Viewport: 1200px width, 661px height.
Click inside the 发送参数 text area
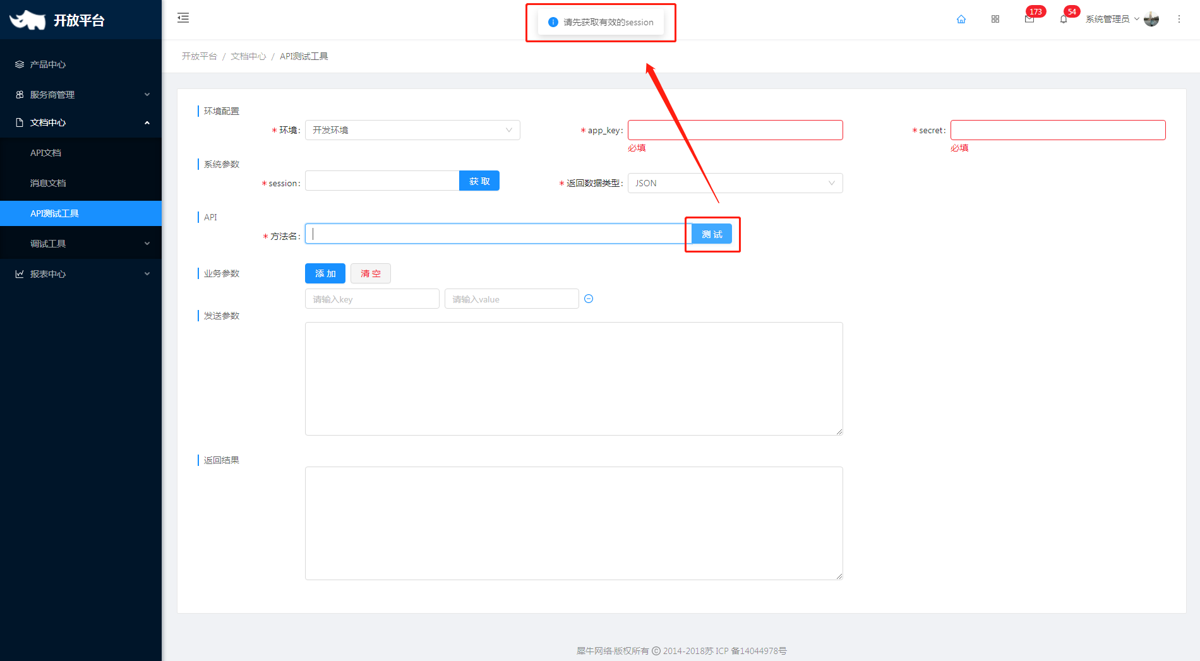[x=574, y=379]
